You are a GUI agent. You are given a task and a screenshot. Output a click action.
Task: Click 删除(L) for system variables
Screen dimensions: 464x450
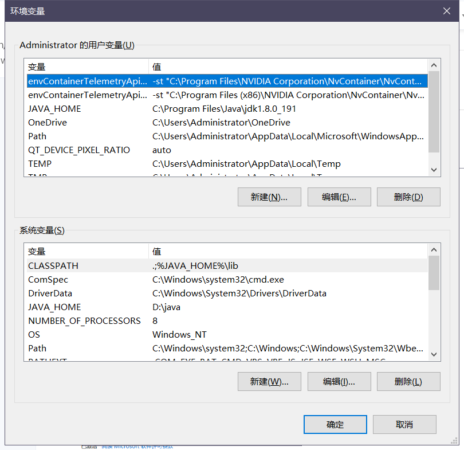pos(408,382)
